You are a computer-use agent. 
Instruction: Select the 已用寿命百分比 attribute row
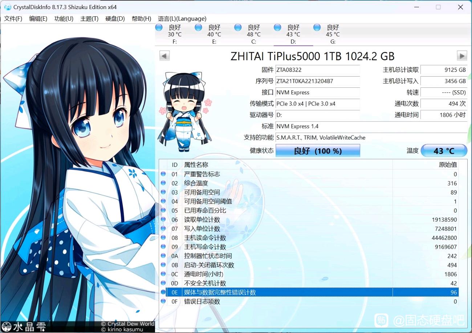point(309,210)
